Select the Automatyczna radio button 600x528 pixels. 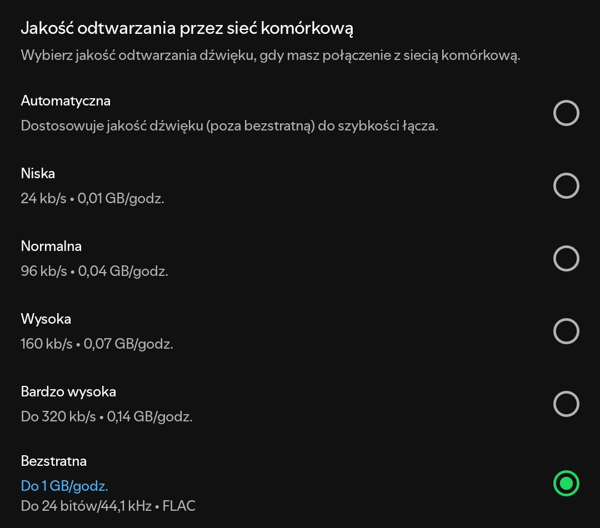pos(566,113)
